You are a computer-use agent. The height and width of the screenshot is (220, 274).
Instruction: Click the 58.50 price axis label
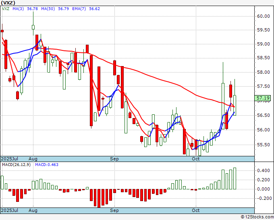pyautogui.click(x=264, y=58)
